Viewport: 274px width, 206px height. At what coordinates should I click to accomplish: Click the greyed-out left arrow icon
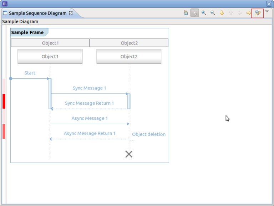tap(240, 13)
